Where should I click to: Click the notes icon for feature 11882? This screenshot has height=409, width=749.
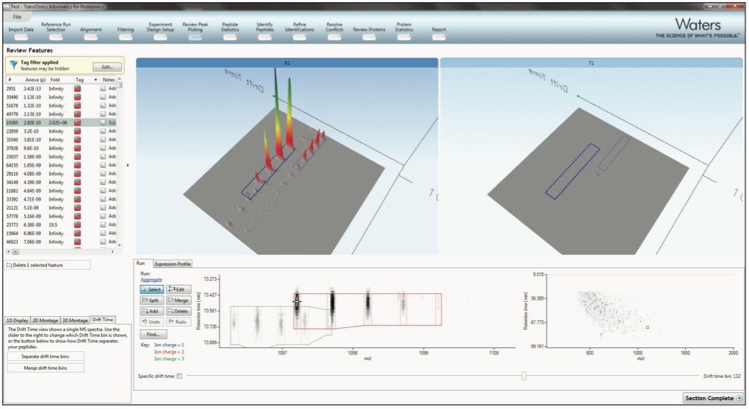click(x=103, y=191)
